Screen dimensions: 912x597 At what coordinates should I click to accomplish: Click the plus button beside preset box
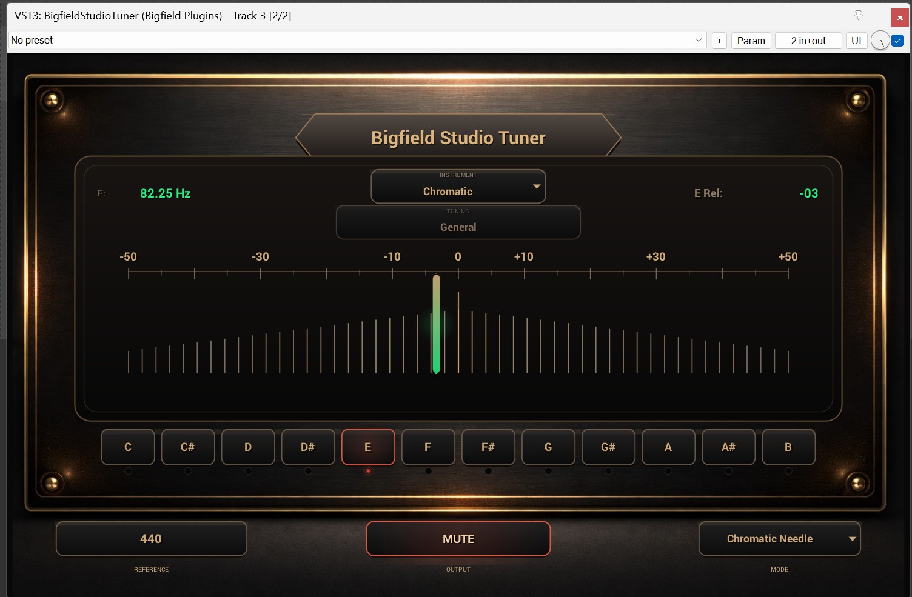pyautogui.click(x=719, y=41)
